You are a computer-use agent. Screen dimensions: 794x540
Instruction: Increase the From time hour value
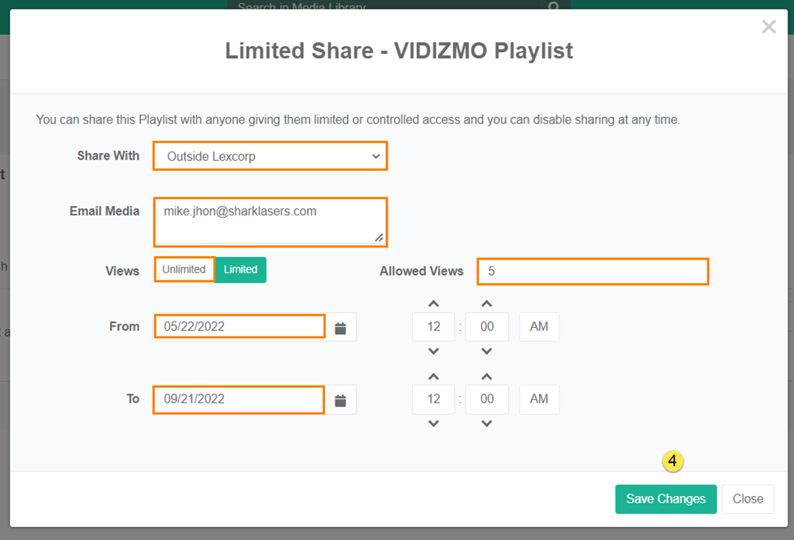434,304
